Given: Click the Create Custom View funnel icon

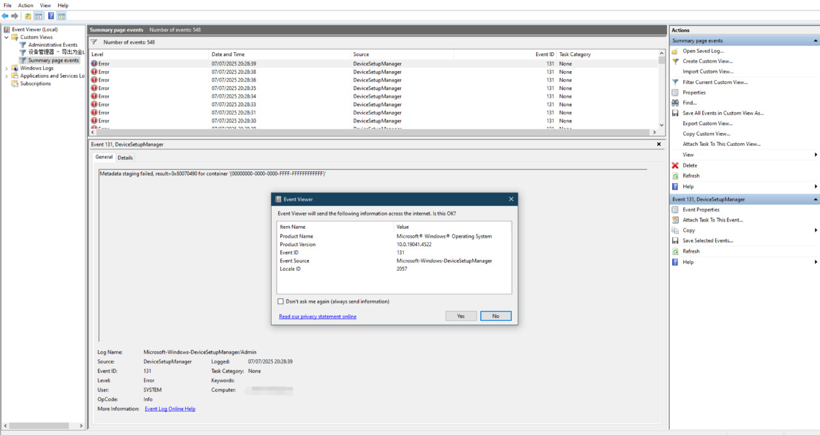Looking at the screenshot, I should pos(675,61).
